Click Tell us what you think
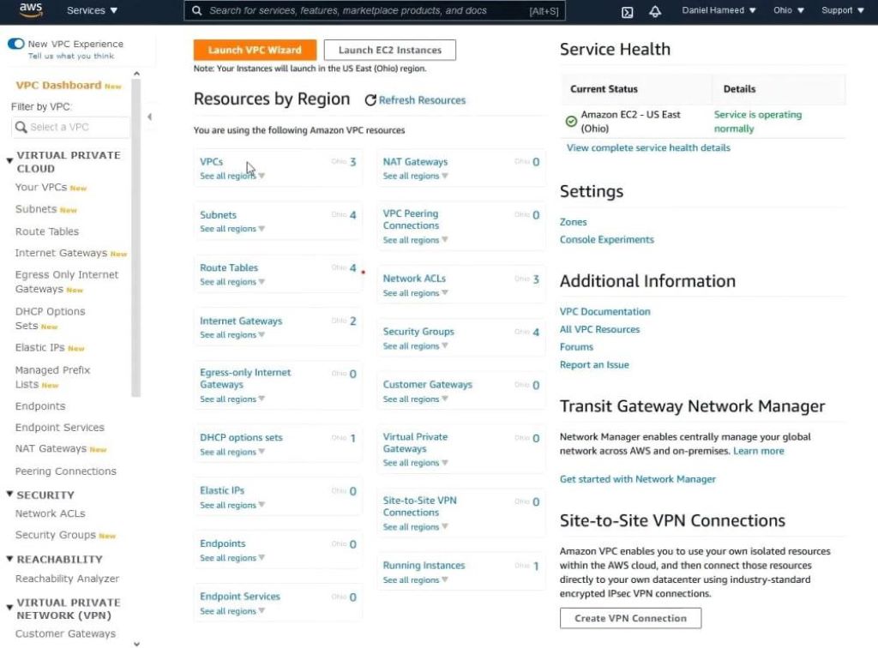 71,56
